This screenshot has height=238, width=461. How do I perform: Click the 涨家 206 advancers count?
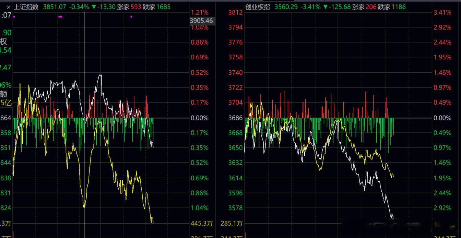click(364, 7)
